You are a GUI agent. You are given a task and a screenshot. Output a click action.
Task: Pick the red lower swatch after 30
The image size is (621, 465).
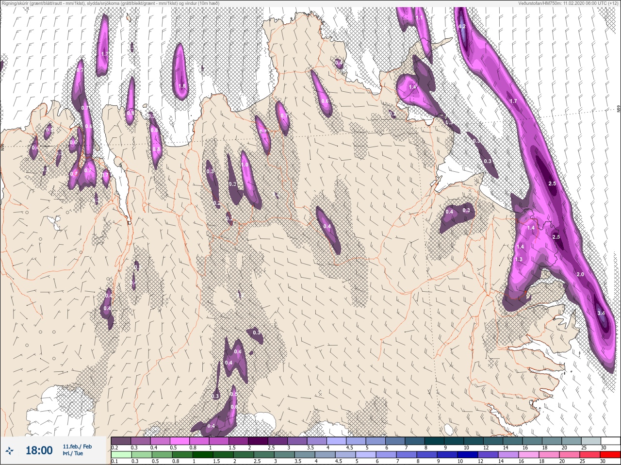pos(610,455)
